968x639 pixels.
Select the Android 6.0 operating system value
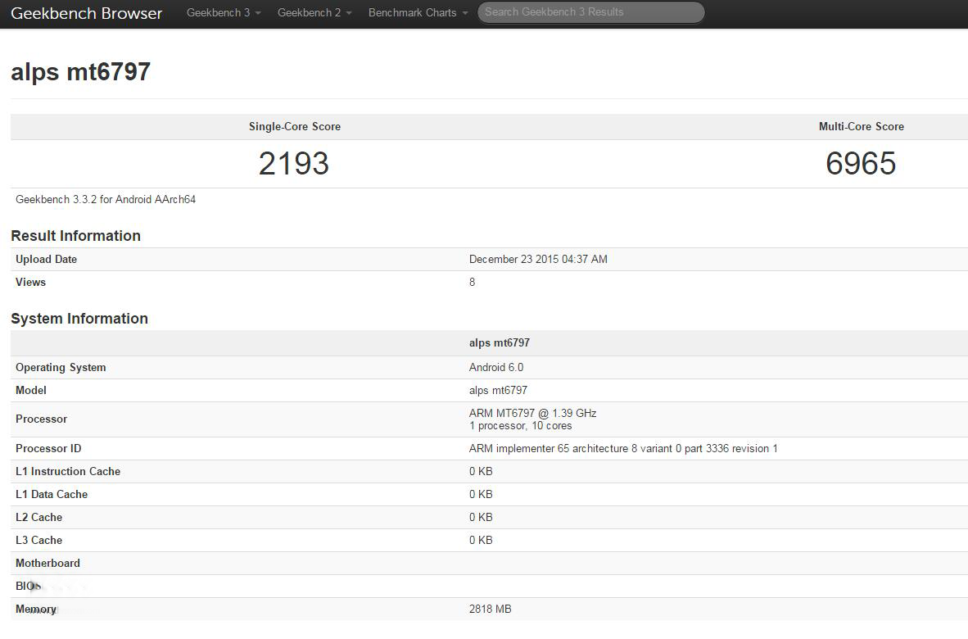point(495,368)
